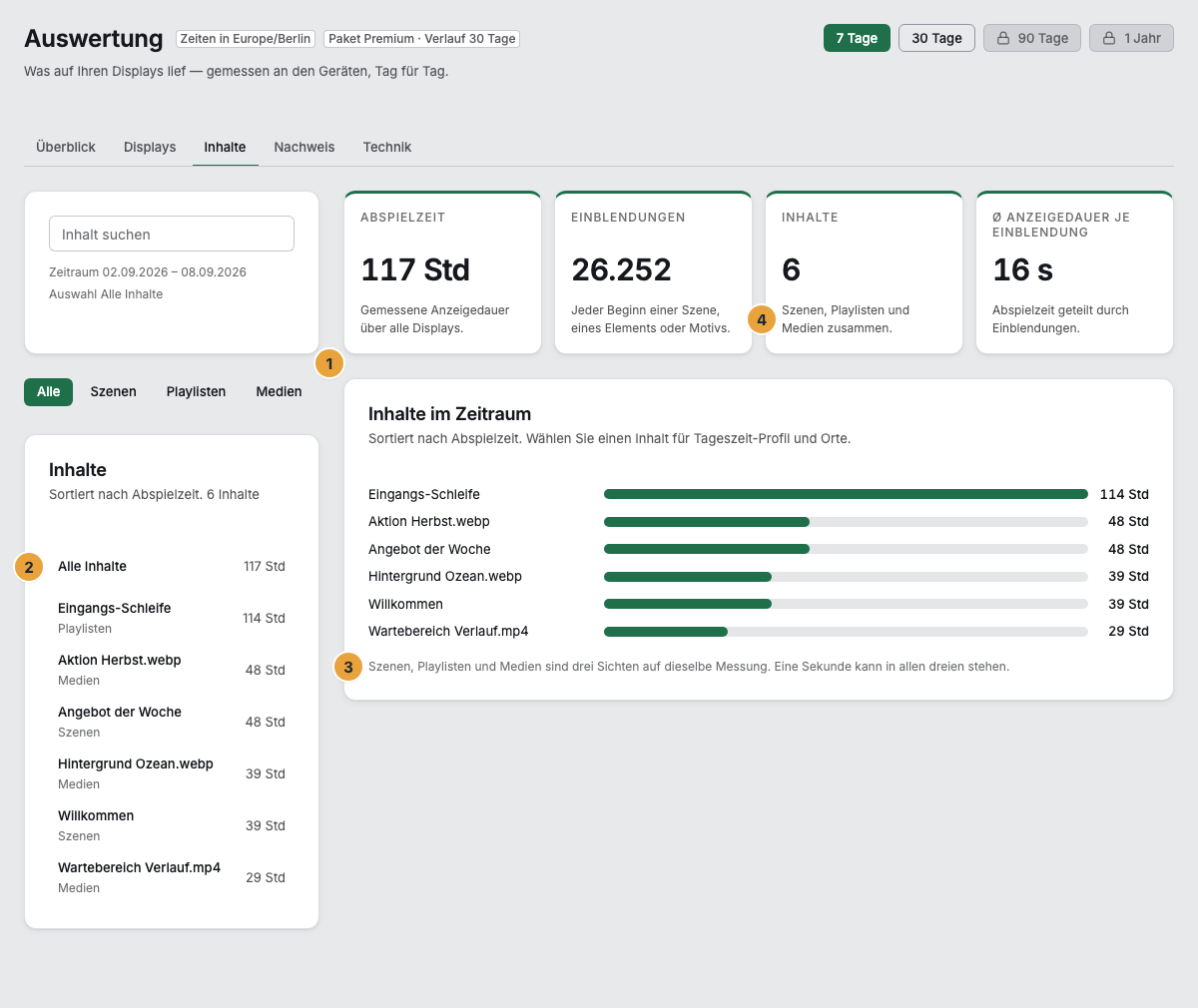Show only Medien in the list
Screen dimensions: 1198x1008
279,391
